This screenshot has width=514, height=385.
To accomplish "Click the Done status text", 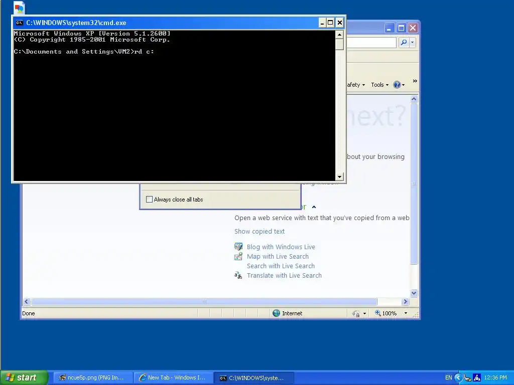I will tap(29, 313).
